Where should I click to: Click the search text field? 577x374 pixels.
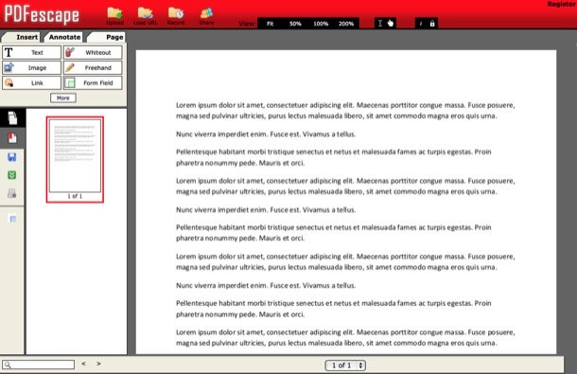(38, 365)
